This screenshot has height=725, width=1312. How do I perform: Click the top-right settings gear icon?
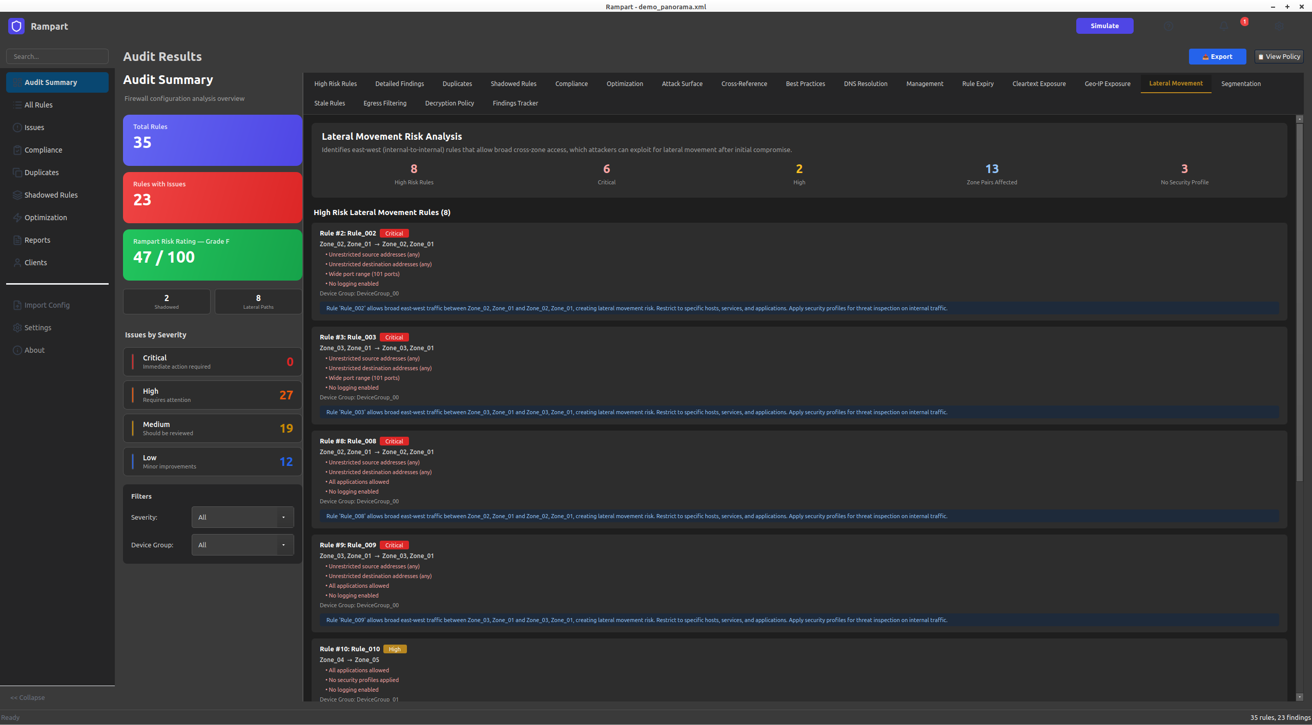1279,26
